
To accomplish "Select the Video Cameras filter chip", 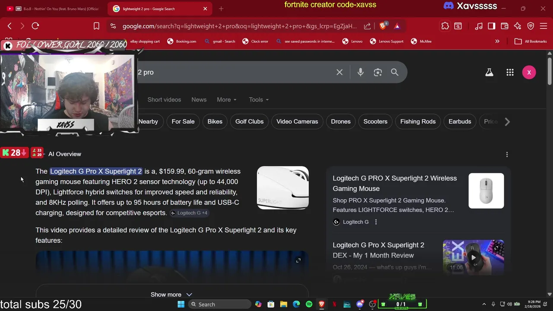I will click(297, 121).
